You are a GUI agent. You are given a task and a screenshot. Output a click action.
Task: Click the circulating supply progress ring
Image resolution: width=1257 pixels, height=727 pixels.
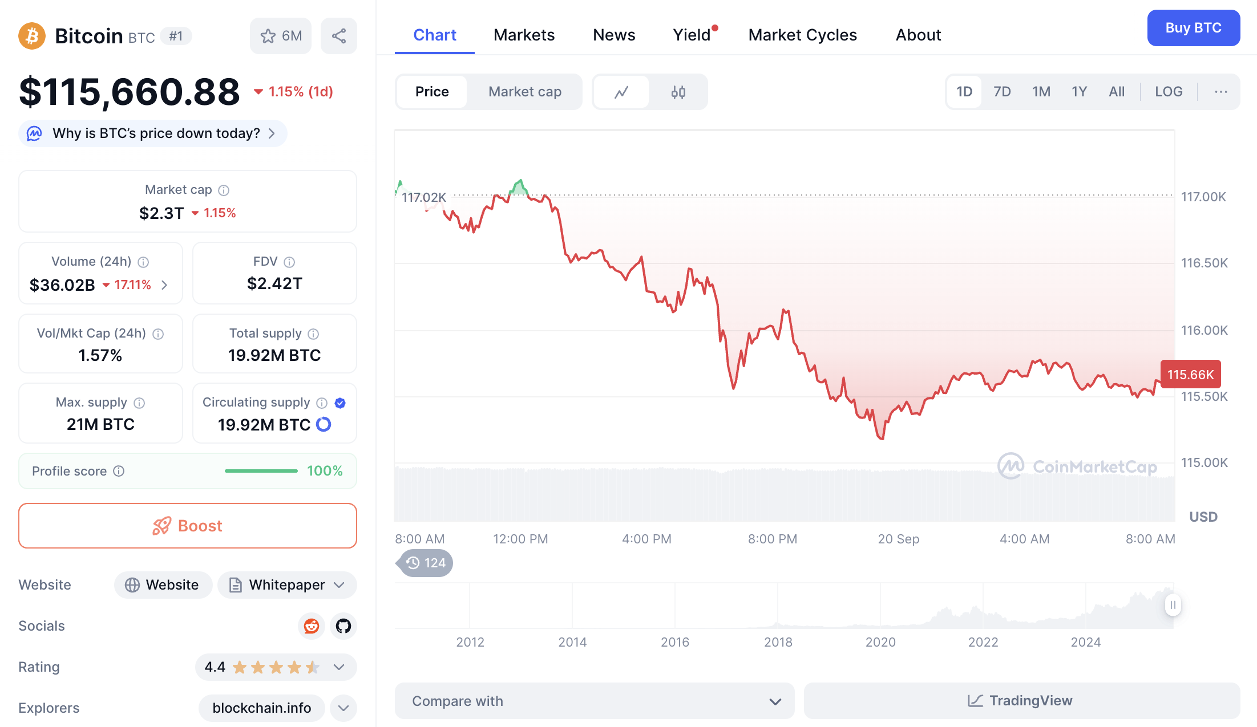[324, 424]
